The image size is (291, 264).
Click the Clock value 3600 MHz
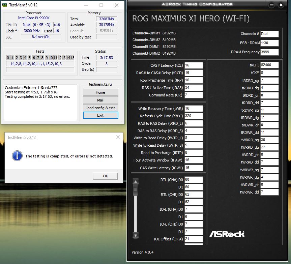point(32,31)
